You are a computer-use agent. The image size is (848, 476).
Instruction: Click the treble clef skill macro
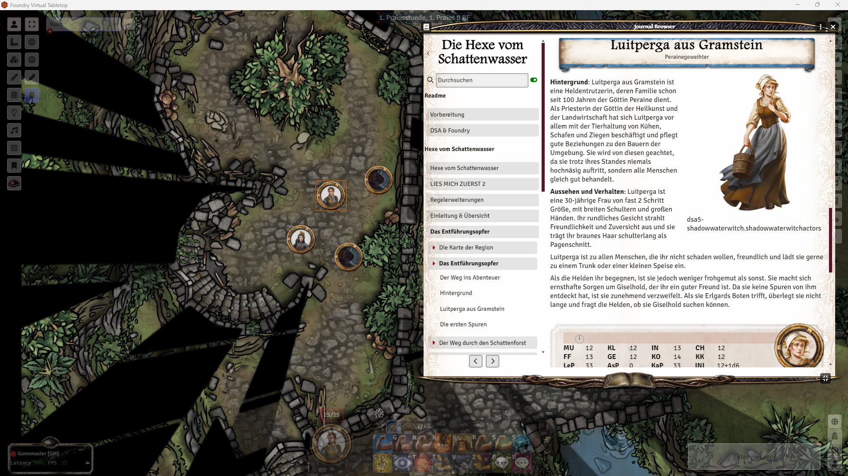pyautogui.click(x=382, y=462)
